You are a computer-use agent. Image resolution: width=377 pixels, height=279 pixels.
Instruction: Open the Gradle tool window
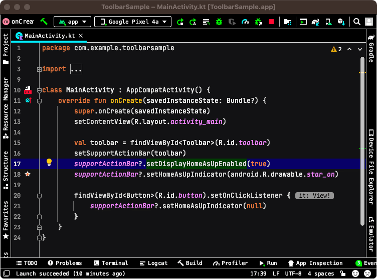(371, 48)
